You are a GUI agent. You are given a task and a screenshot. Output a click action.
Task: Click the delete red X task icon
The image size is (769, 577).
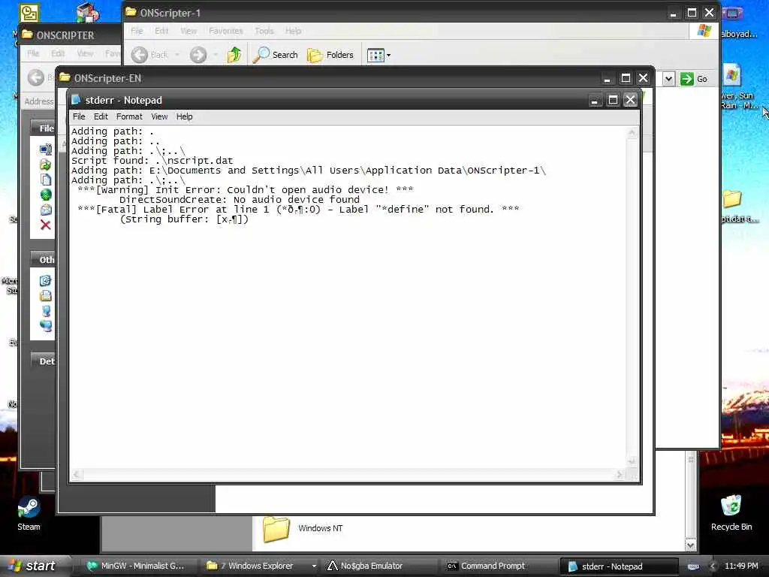(x=46, y=225)
